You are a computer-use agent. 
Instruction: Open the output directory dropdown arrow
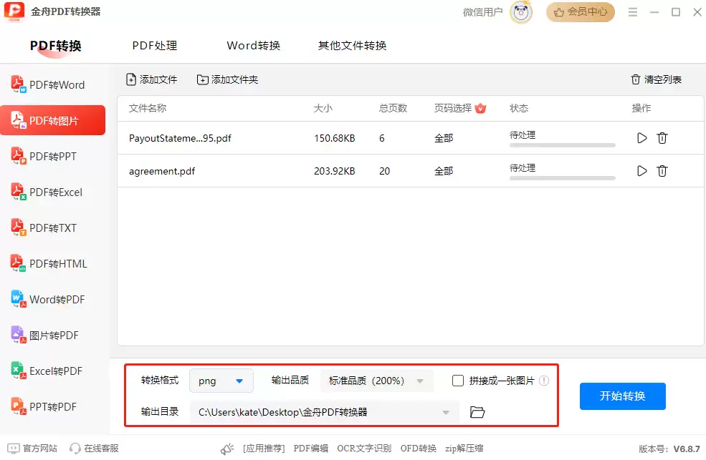[x=445, y=412]
